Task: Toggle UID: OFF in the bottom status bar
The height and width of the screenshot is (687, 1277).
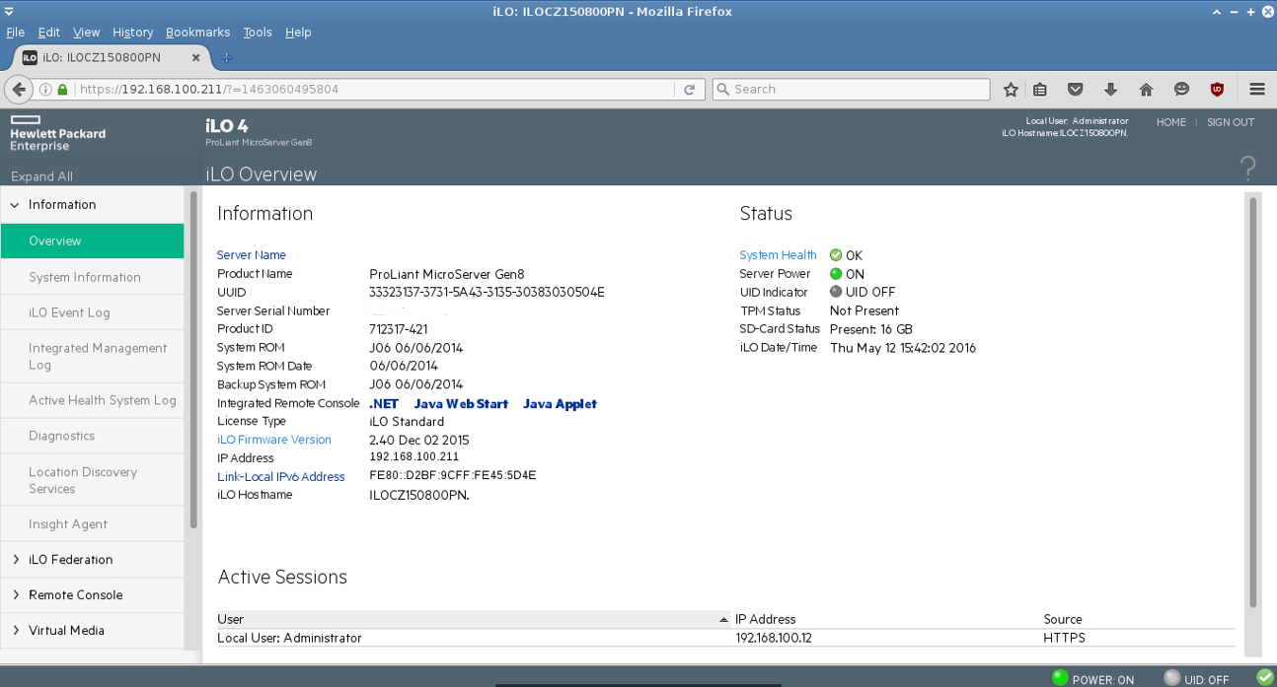Action: tap(1174, 679)
